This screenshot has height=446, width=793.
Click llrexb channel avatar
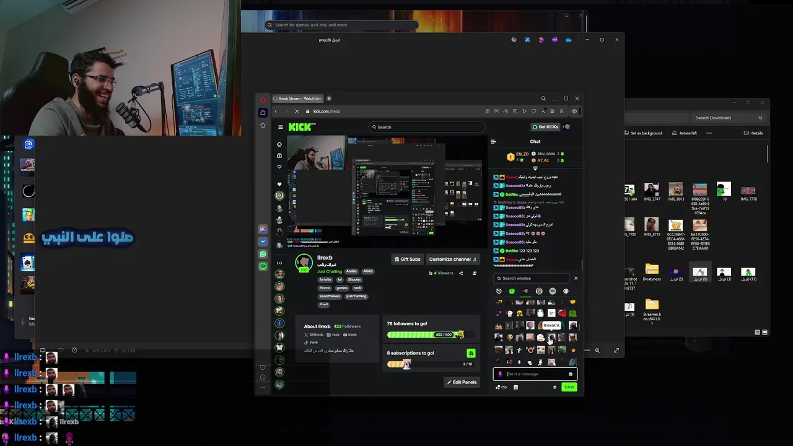tap(304, 263)
